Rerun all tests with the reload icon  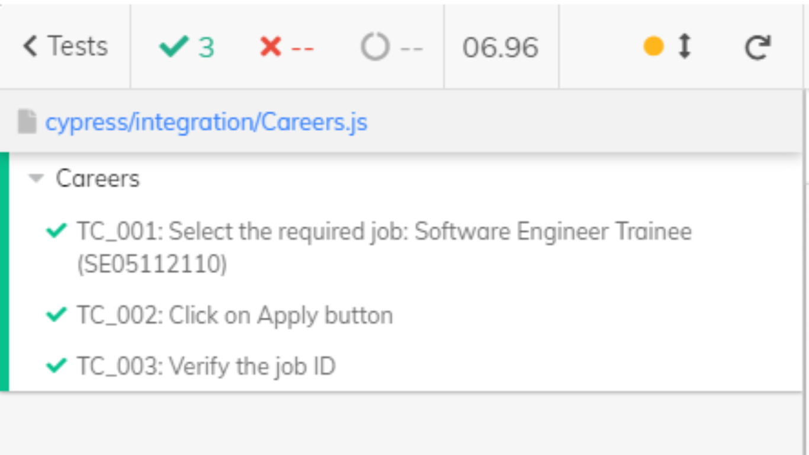coord(757,47)
